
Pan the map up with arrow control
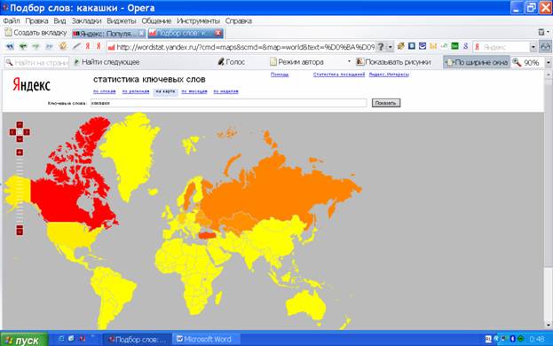[x=20, y=124]
